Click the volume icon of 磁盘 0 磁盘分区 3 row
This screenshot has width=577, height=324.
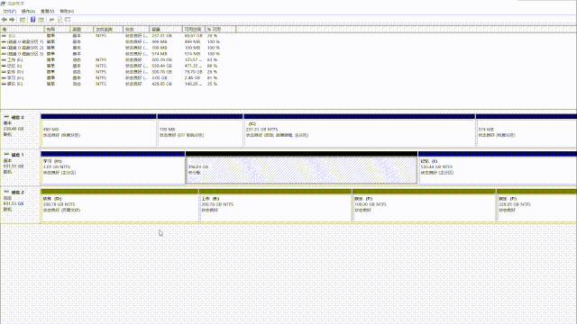pos(4,54)
